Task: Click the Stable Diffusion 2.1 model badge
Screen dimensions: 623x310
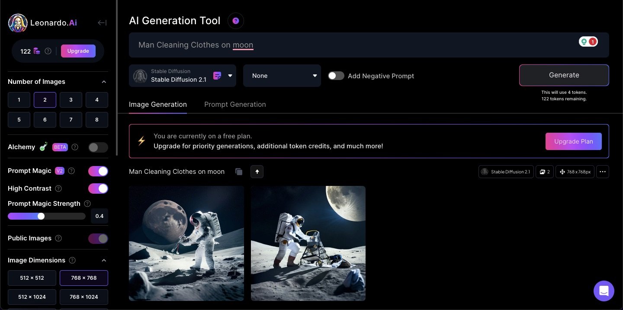Action: 506,172
